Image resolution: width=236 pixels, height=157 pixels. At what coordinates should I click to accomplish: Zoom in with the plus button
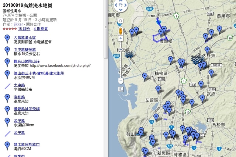[121, 38]
